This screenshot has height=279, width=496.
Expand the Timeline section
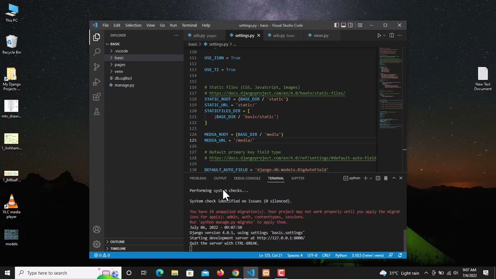144,248
